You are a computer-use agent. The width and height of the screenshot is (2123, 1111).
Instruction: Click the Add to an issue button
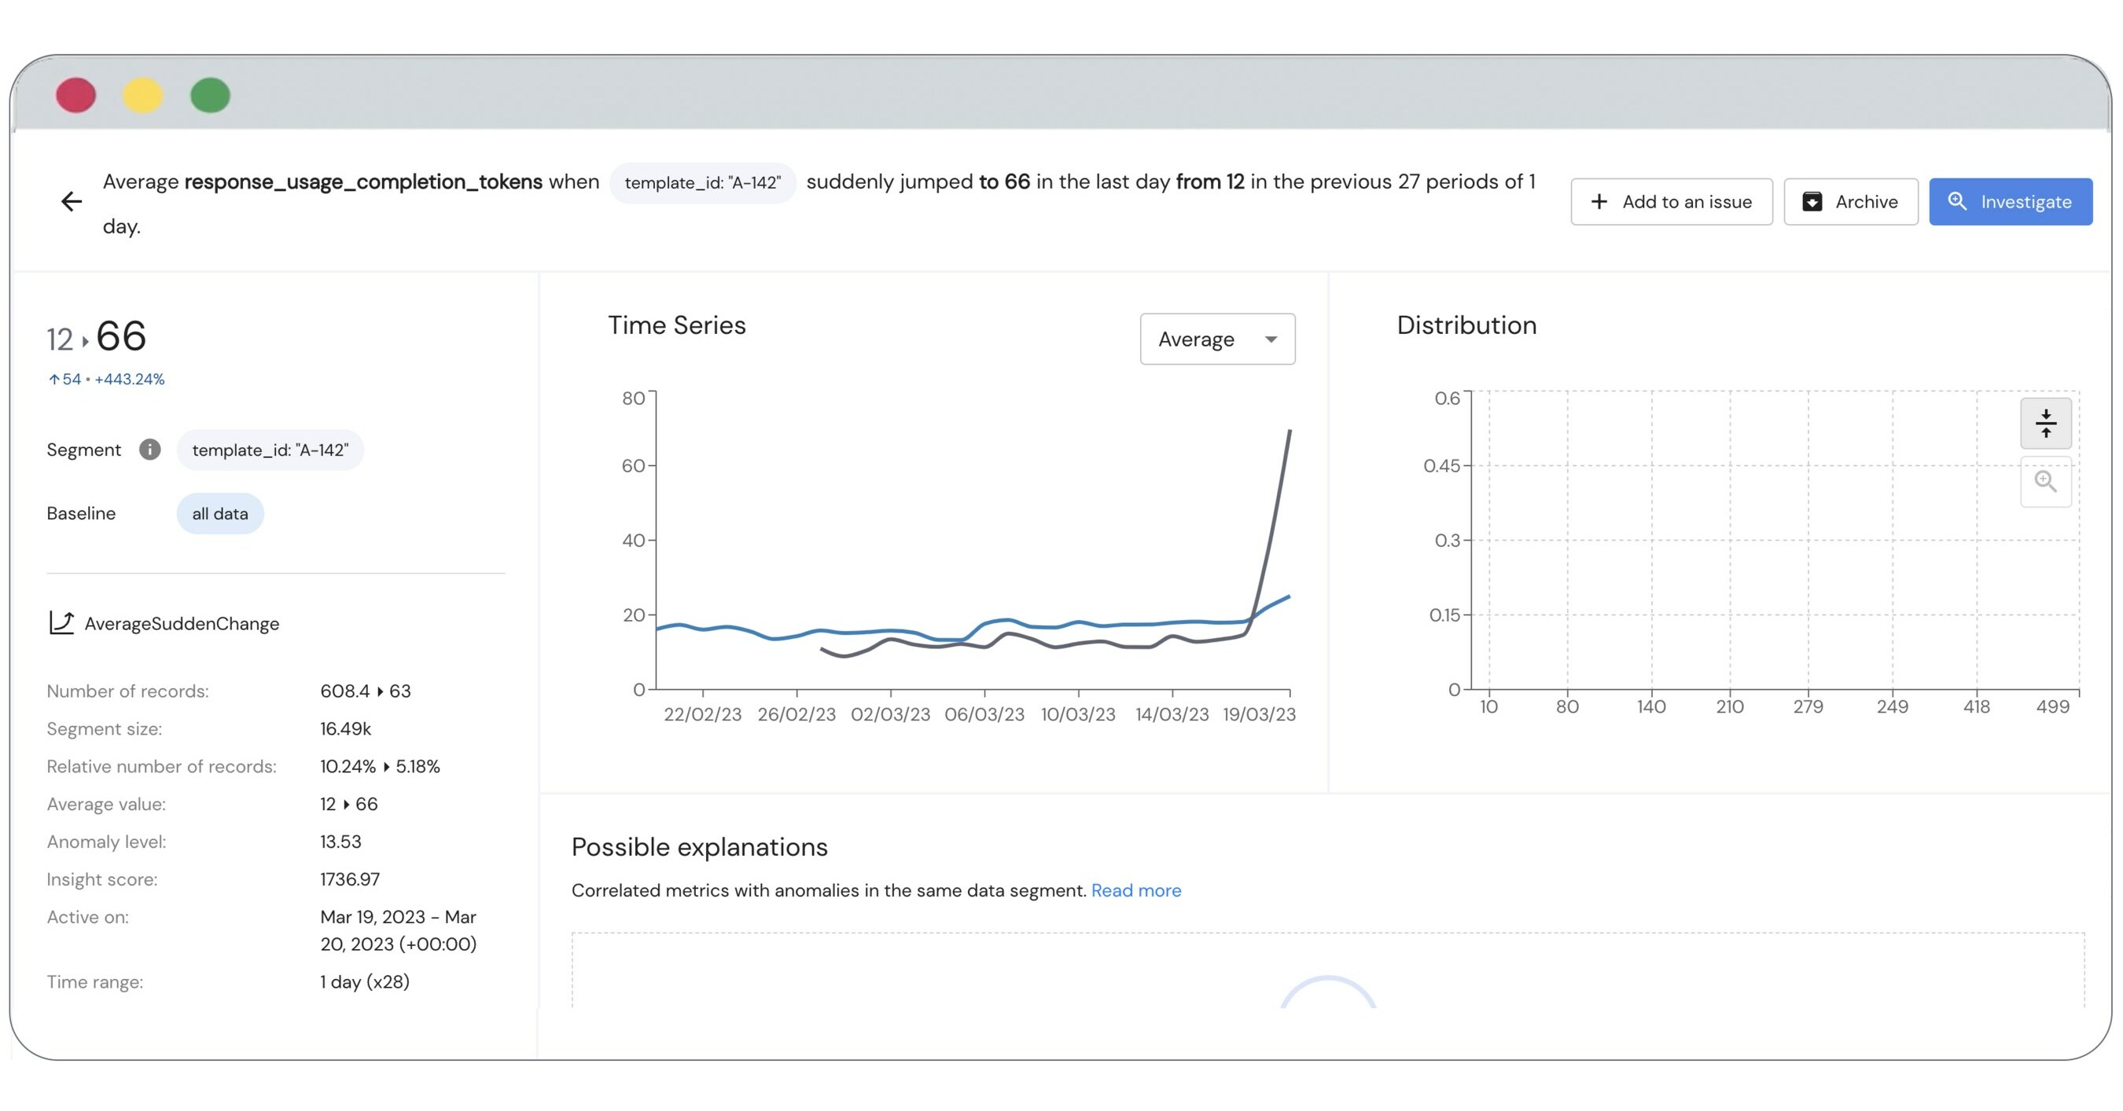click(x=1672, y=201)
